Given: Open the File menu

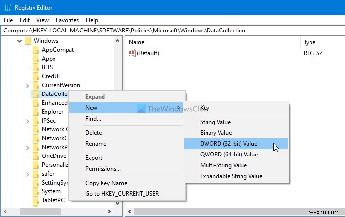Looking at the screenshot, I should click(x=8, y=20).
